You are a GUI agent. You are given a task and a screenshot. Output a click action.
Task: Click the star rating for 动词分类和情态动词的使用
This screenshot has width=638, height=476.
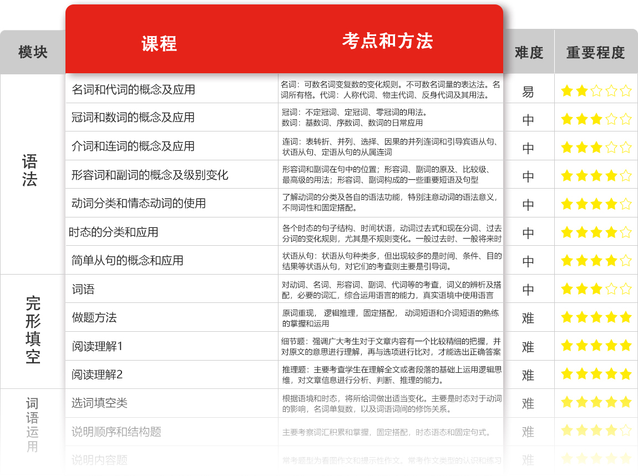click(596, 204)
